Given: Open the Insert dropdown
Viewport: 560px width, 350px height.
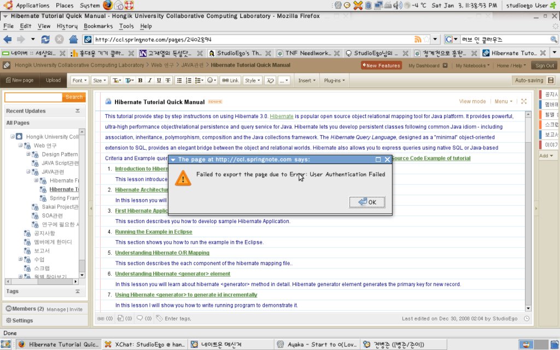Looking at the screenshot, I should pos(307,80).
